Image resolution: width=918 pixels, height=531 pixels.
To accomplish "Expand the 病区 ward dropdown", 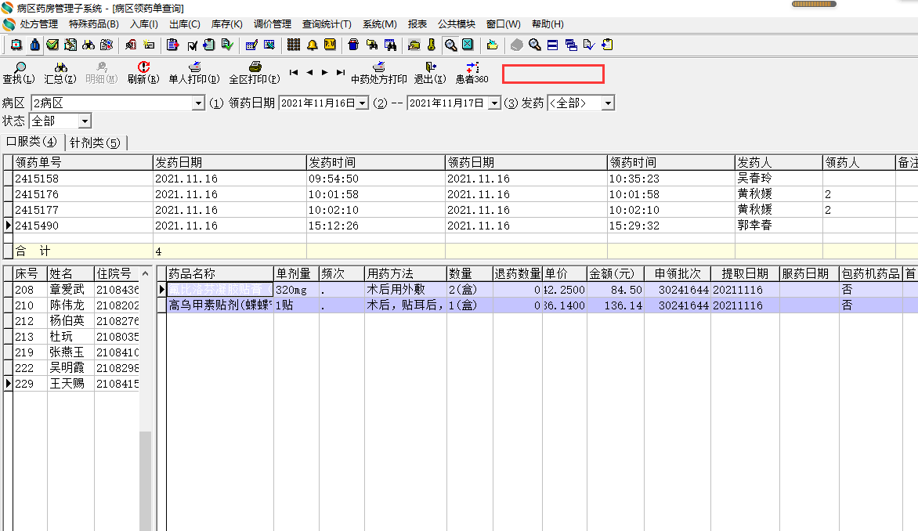I will coord(198,103).
